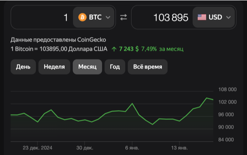
Task: Click the '13 янв.' date label
Action: [180, 148]
